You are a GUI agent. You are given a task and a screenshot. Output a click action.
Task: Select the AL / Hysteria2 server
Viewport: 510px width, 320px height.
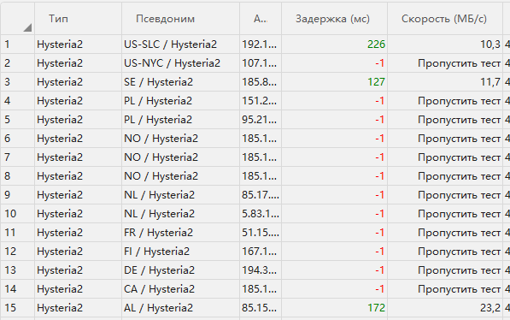click(x=158, y=308)
